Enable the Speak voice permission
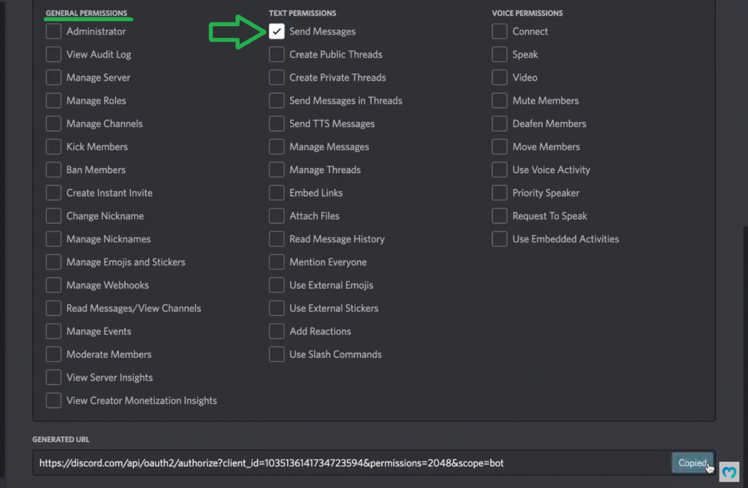748x488 pixels. click(500, 55)
